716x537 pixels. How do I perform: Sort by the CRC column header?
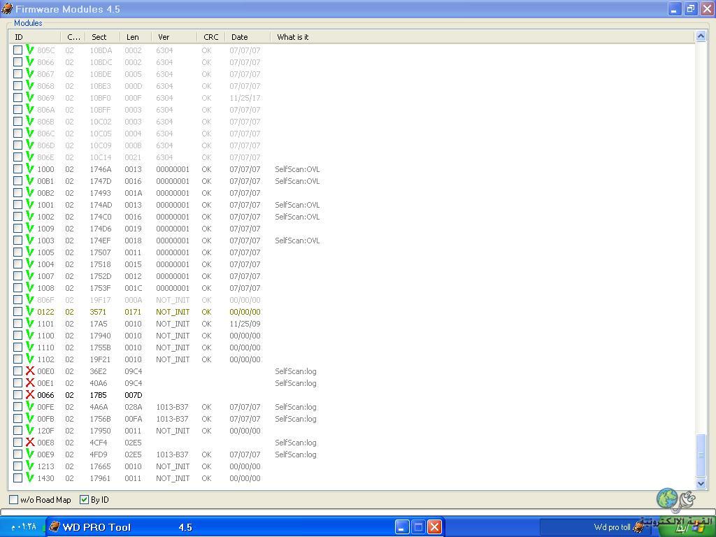click(x=211, y=37)
